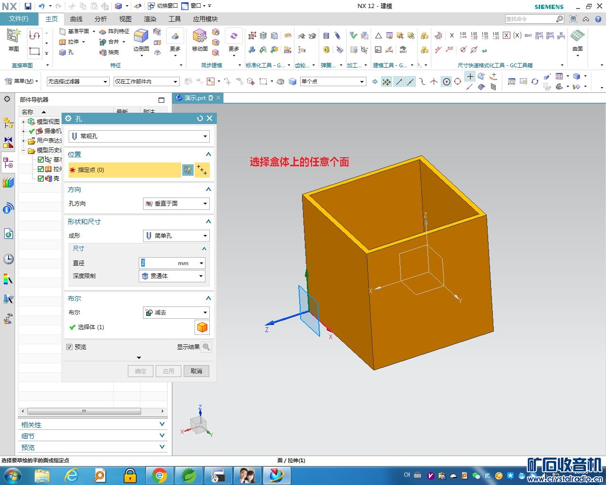This screenshot has width=606, height=485.
Task: Open the 深度限制 dropdown showing 贯通体
Action: click(172, 276)
